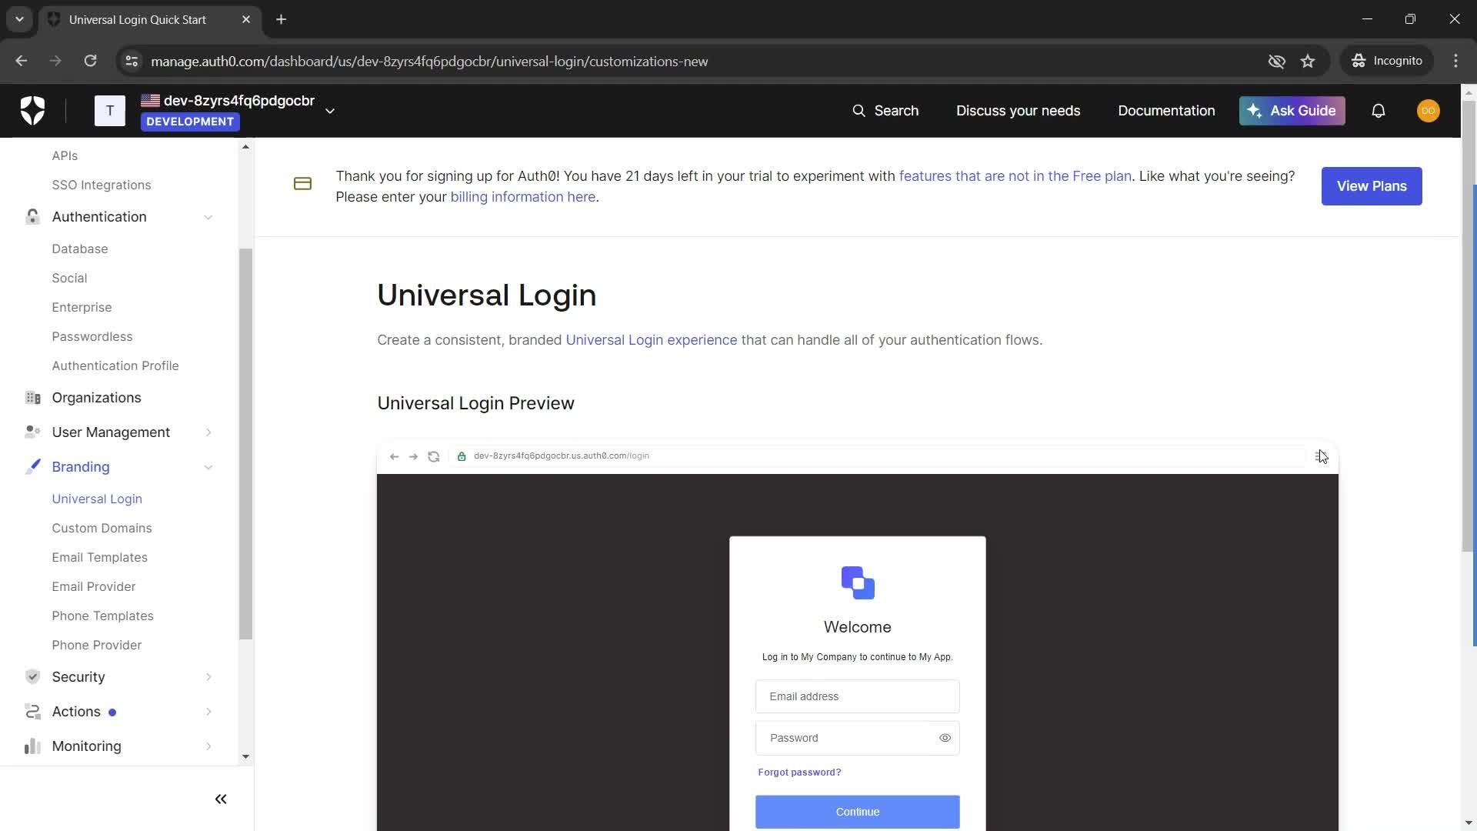Open a new browser tab

(281, 19)
